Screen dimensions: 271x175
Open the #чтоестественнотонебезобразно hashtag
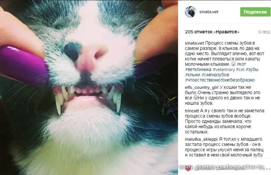[220, 80]
